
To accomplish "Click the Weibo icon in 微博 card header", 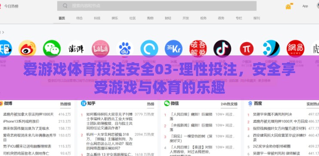I will (1, 103).
